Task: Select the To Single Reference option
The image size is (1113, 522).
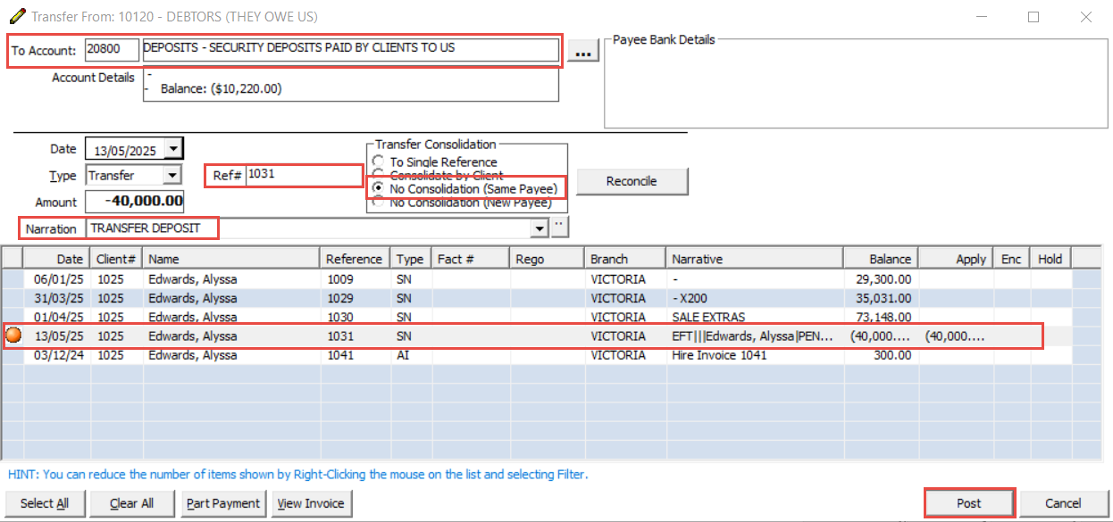Action: (378, 162)
